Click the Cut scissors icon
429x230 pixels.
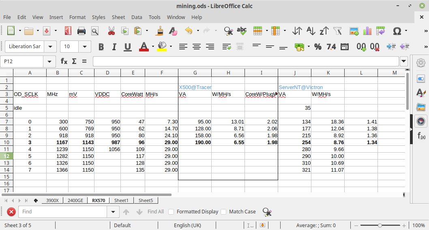pyautogui.click(x=111, y=31)
